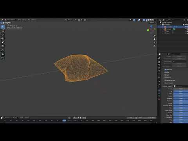
Task: Open the Select menu in viewport header
Action: 24,20
